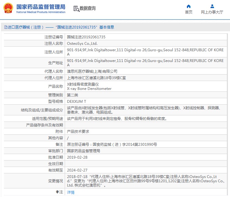The image size is (230, 197).
Task: Select the 注册证编号 value 国械注进20192061735
Action: [86, 37]
